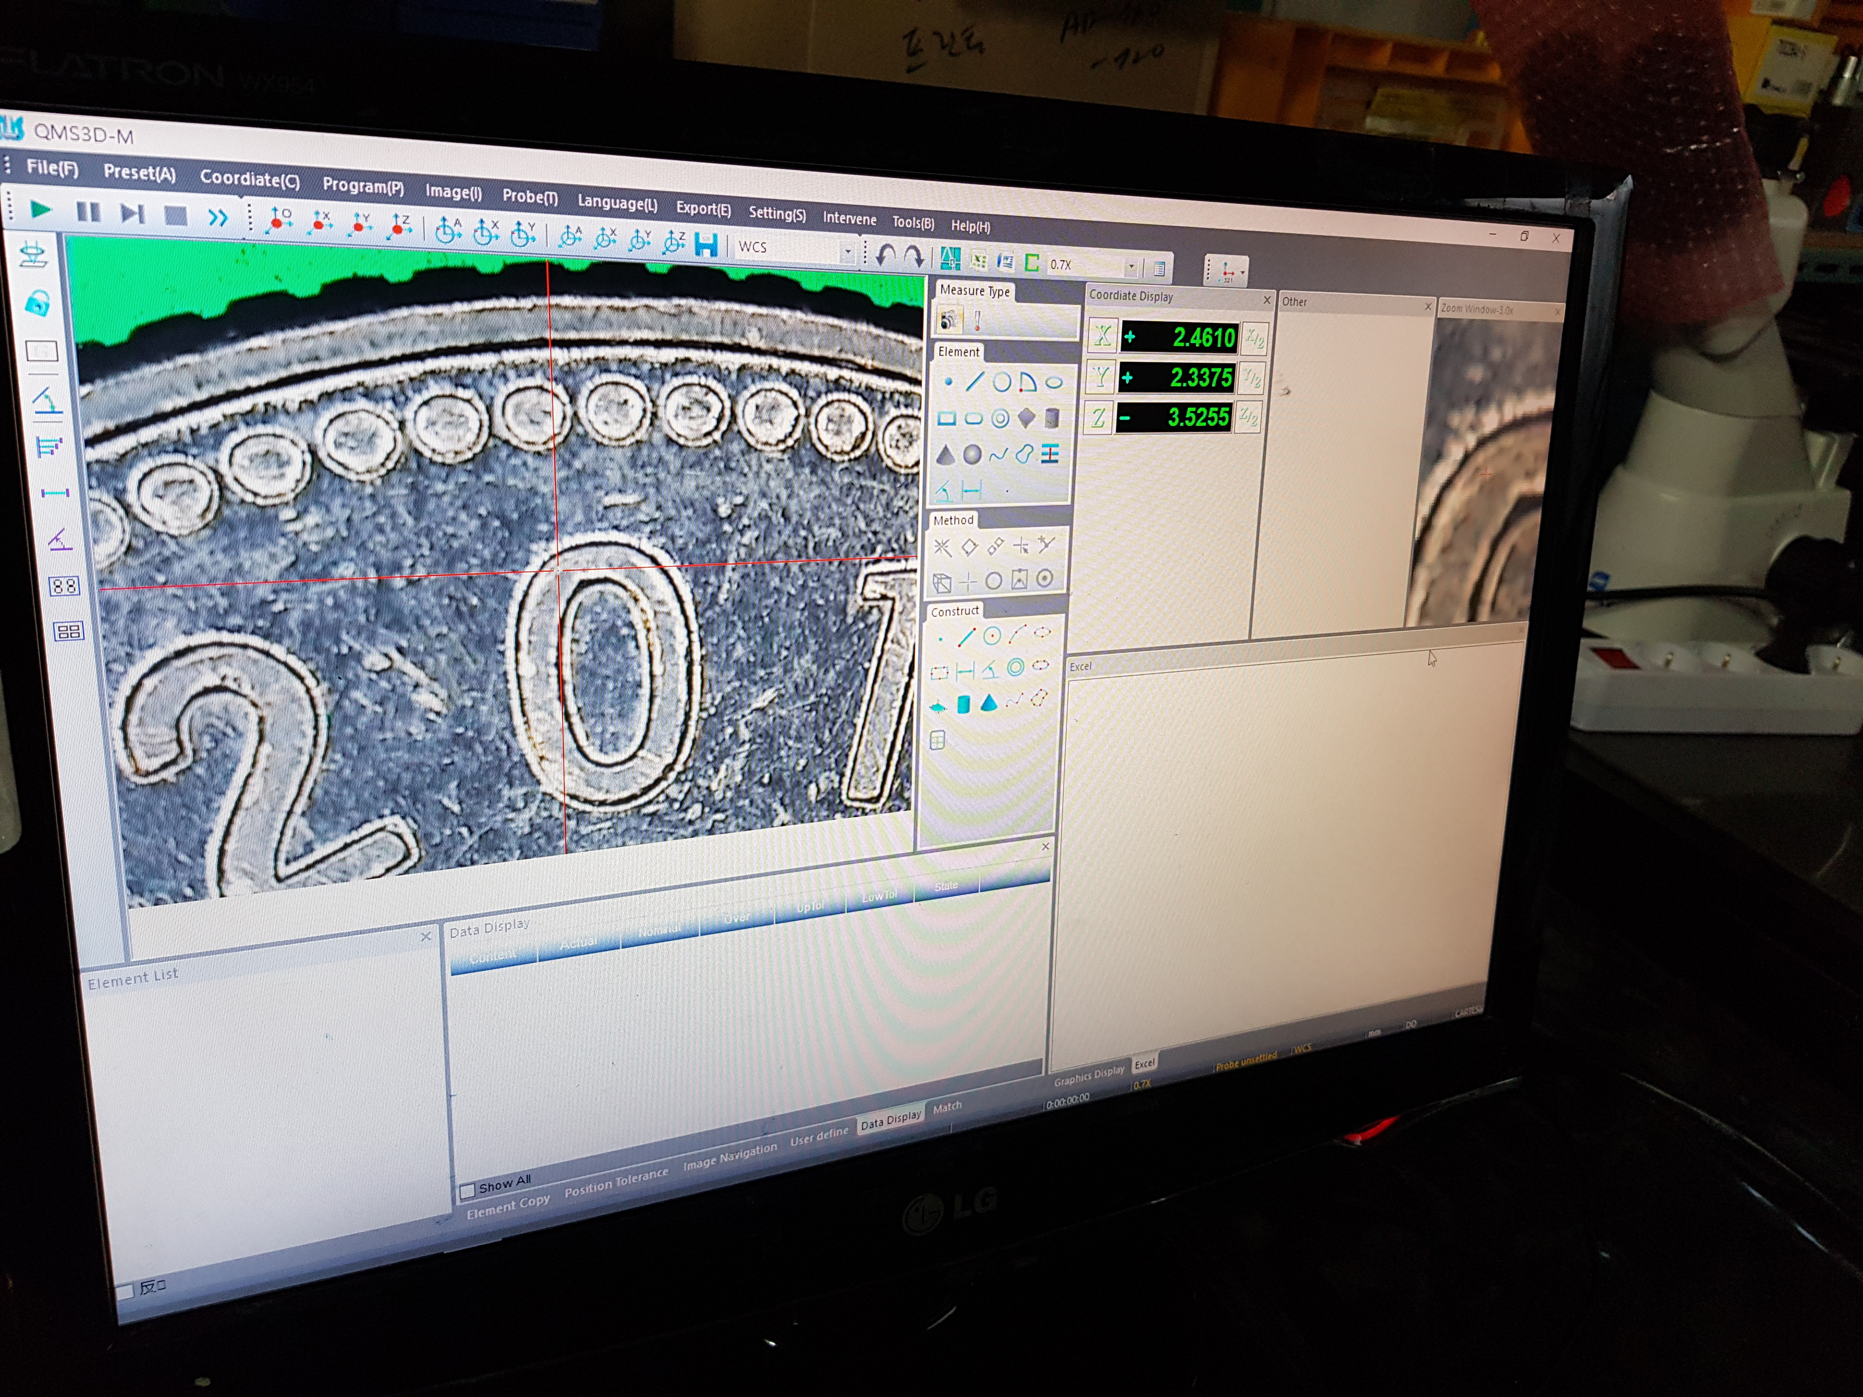Select the Point element tool
Viewport: 1863px width, 1397px height.
(948, 382)
